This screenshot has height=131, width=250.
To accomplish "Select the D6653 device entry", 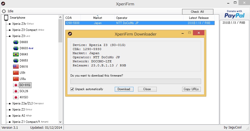I will tap(24, 61).
